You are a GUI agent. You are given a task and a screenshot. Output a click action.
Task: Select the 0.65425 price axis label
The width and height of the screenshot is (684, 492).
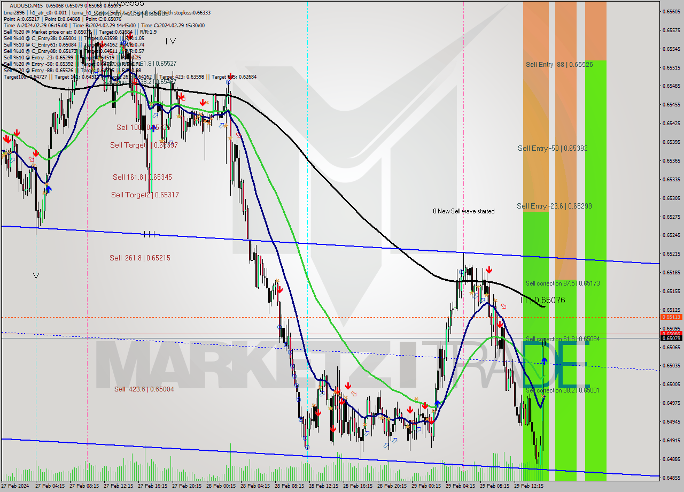(671, 123)
